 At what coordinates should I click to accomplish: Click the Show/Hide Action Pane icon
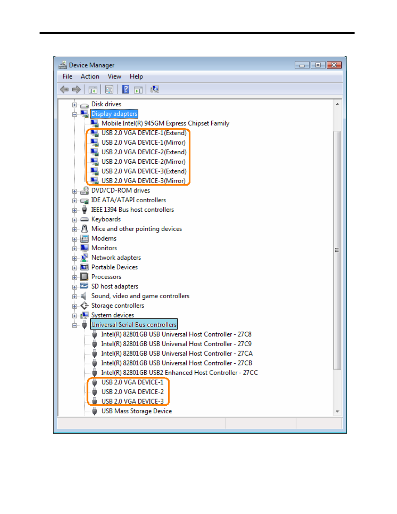(x=138, y=90)
